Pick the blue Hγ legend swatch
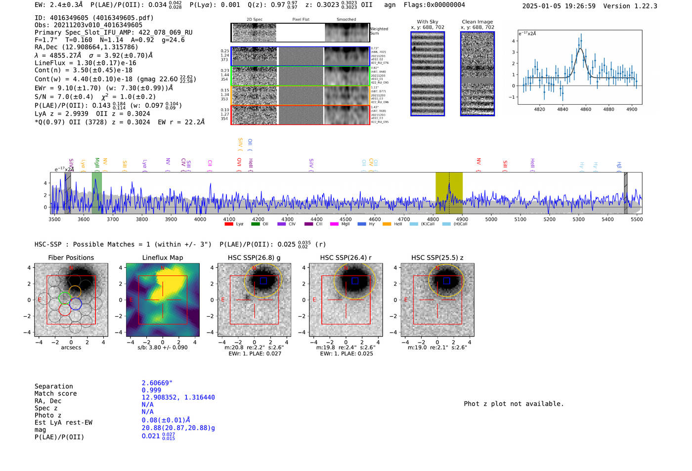The width and height of the screenshot is (692, 471). pyautogui.click(x=362, y=224)
